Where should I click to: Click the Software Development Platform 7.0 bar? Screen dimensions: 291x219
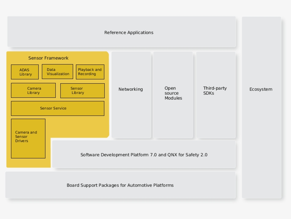[144, 155]
